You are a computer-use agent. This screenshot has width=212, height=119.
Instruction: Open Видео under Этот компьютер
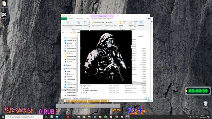point(68,71)
